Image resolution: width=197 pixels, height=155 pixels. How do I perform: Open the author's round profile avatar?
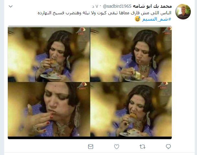coord(183,12)
